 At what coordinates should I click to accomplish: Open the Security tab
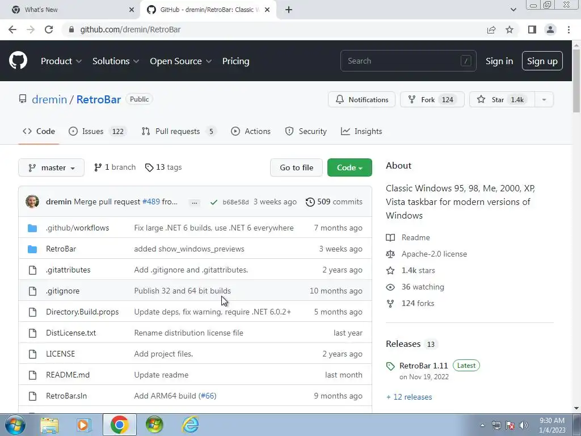306,131
